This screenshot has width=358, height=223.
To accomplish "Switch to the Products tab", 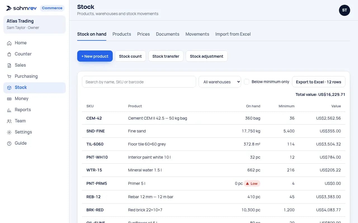I will pos(122,34).
